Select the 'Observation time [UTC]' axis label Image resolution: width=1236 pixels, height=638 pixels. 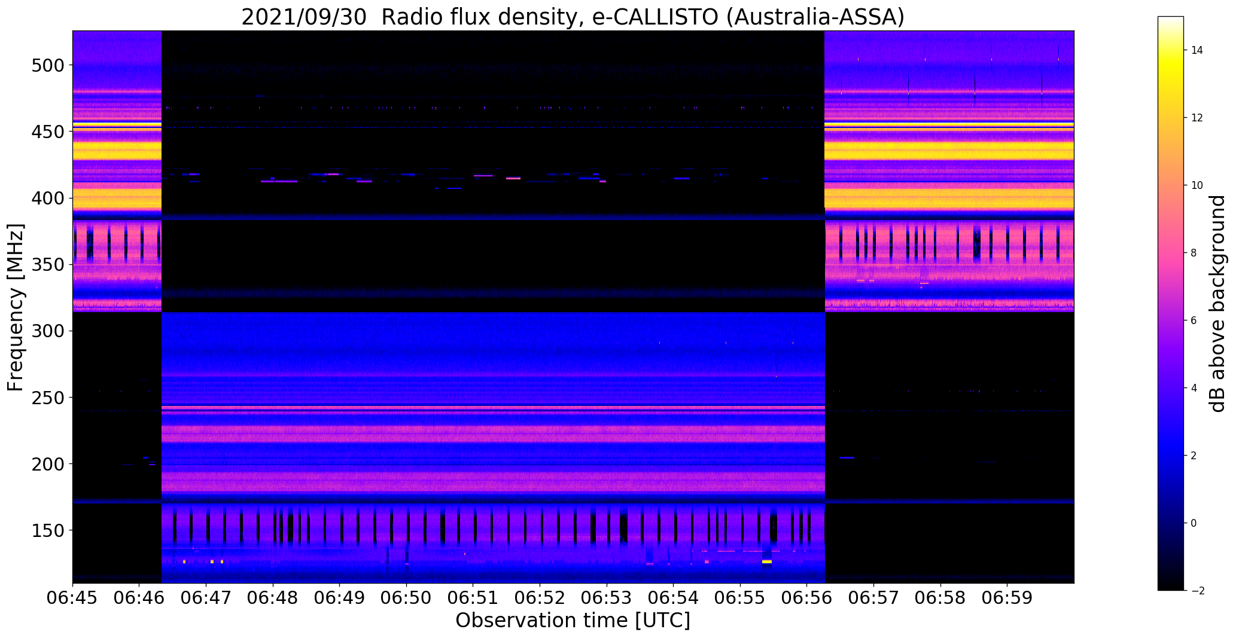pyautogui.click(x=573, y=621)
